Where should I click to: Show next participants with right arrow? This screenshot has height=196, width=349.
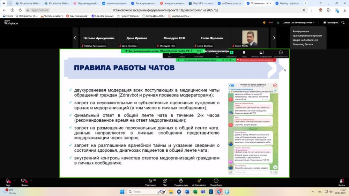point(274,38)
